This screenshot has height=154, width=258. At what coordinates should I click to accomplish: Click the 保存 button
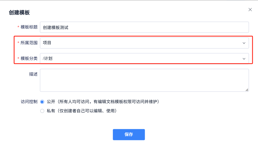129,135
